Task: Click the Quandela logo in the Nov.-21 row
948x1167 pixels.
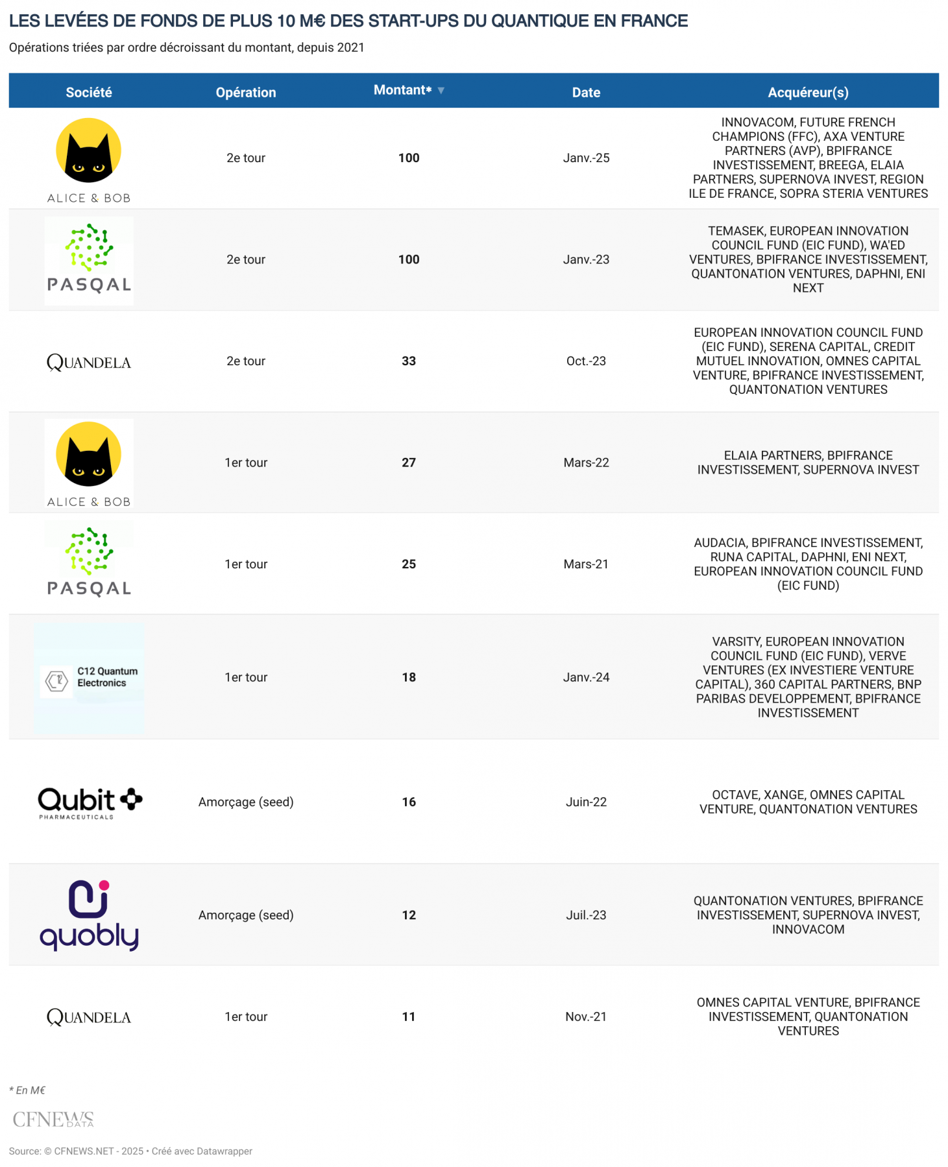Action: click(x=89, y=1017)
